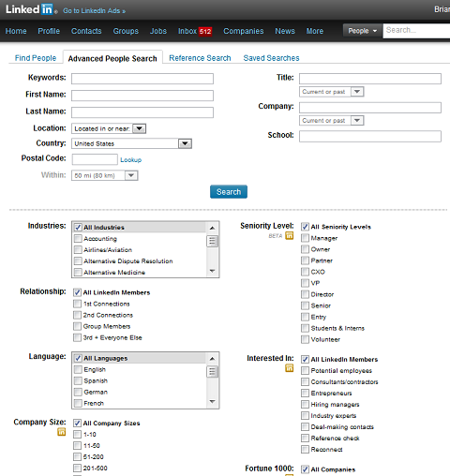Open the More menu
Screen dimensions: 450x476
[x=315, y=31]
